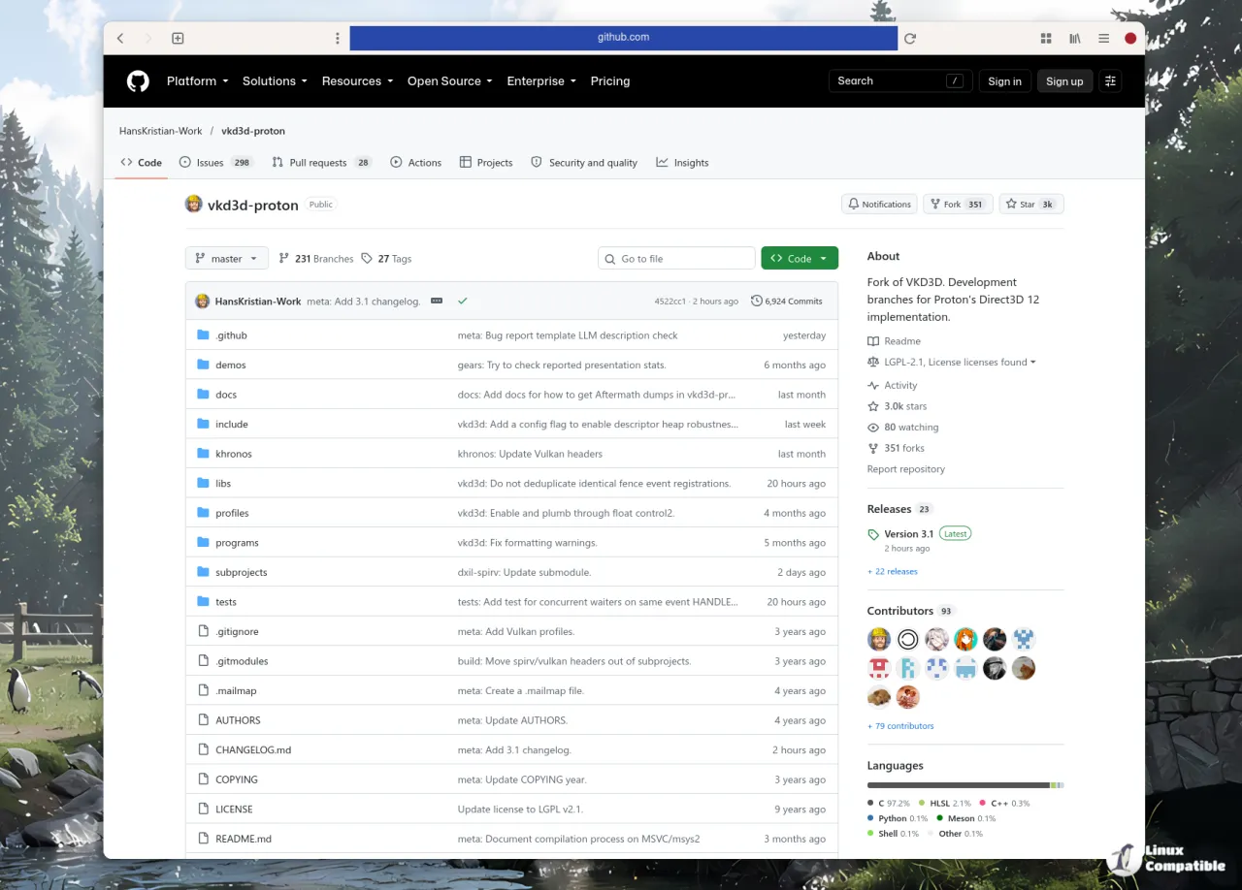Open the HansKristian-Work breadcrumb link
This screenshot has width=1242, height=890.
coord(161,131)
